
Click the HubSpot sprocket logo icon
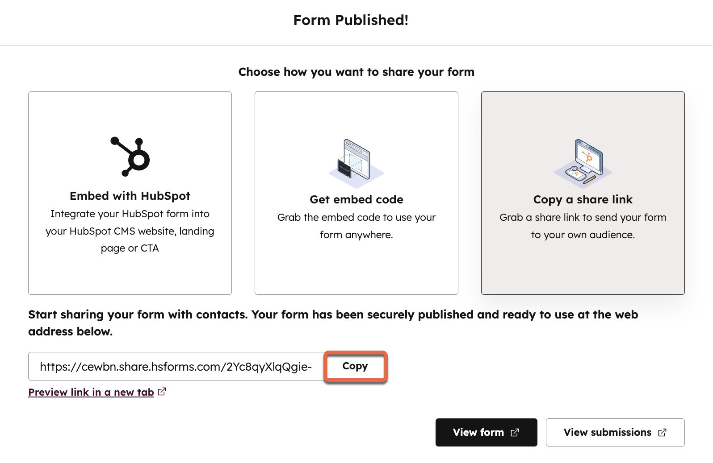[x=130, y=157]
